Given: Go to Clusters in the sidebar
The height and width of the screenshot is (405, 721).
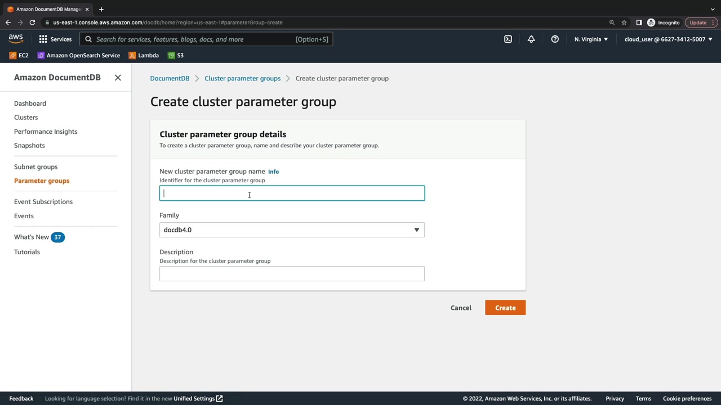Looking at the screenshot, I should 26,118.
